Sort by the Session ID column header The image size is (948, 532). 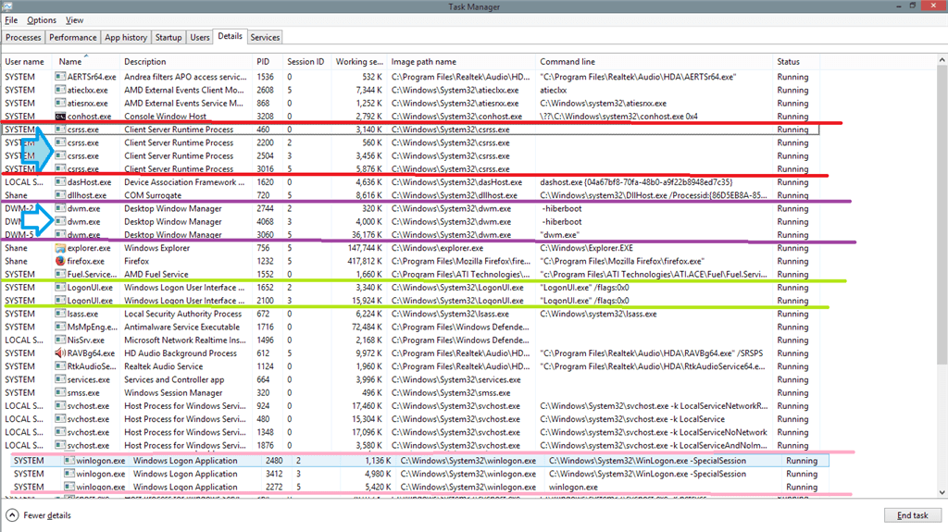[306, 62]
